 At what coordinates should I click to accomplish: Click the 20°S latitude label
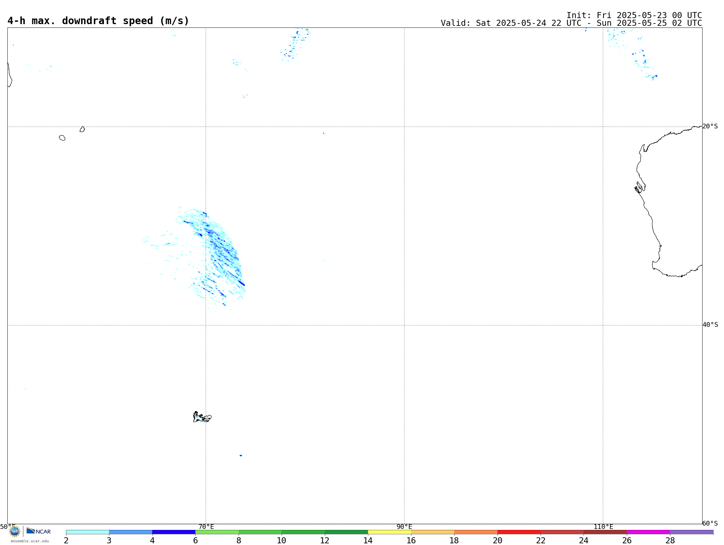click(710, 126)
